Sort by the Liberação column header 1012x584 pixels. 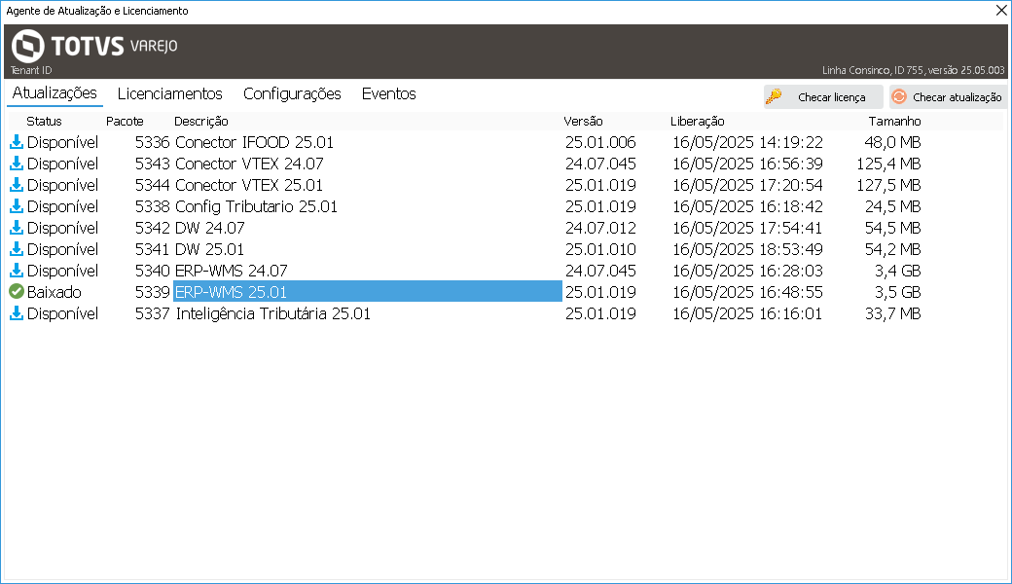click(x=697, y=122)
